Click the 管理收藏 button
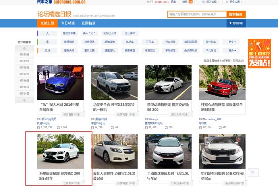Image resolution: width=278 pixels, height=186 pixels. pos(236,23)
